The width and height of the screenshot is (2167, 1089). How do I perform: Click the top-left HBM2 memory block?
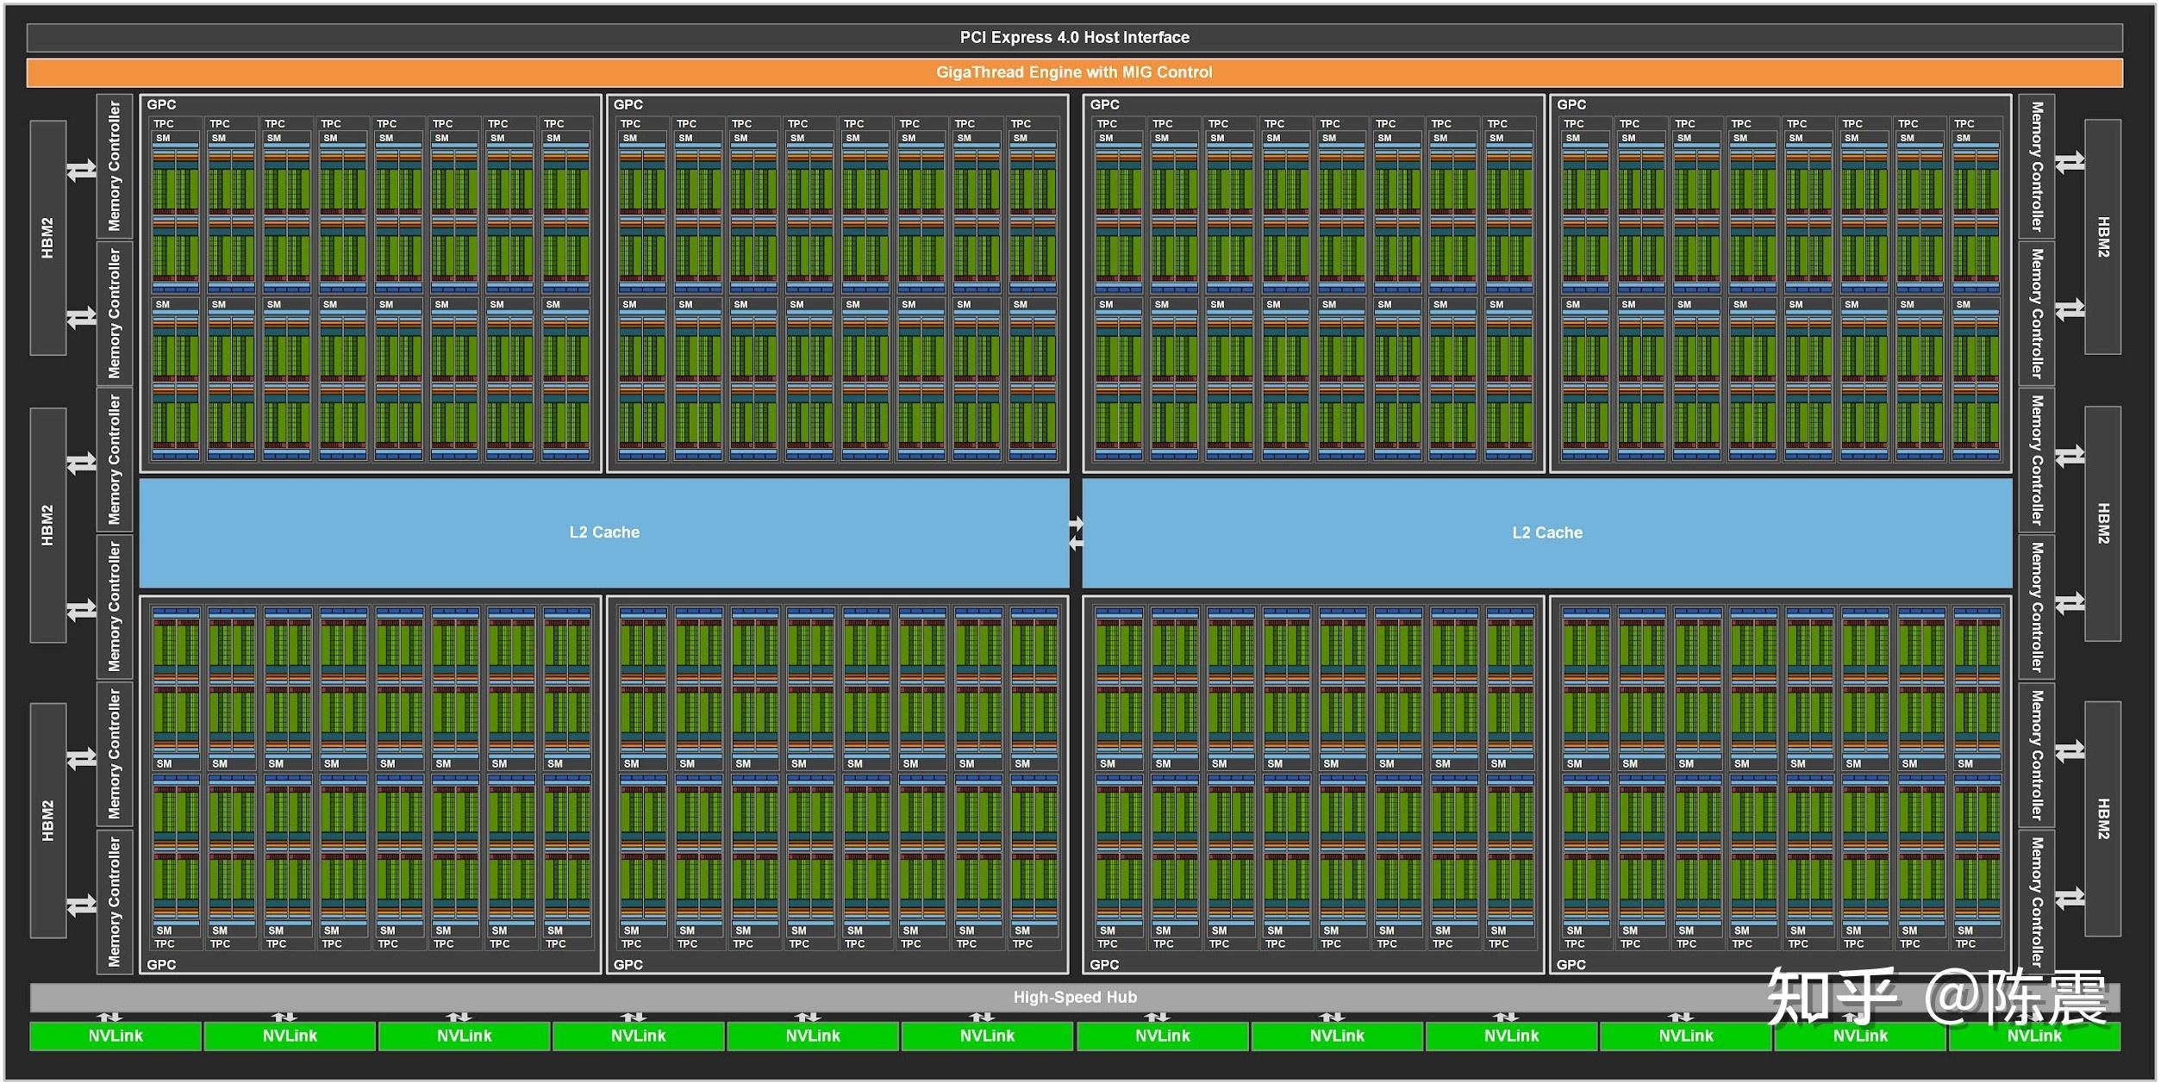pyautogui.click(x=48, y=238)
